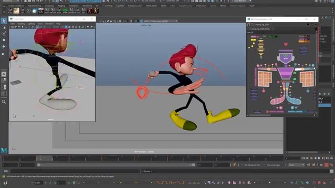Switch to single pane layout icon

(x=4, y=74)
